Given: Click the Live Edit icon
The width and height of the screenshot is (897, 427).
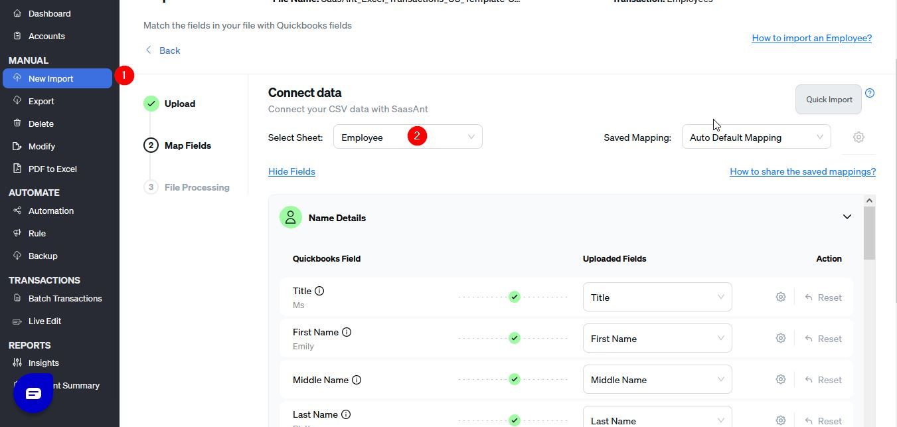Looking at the screenshot, I should (x=17, y=321).
